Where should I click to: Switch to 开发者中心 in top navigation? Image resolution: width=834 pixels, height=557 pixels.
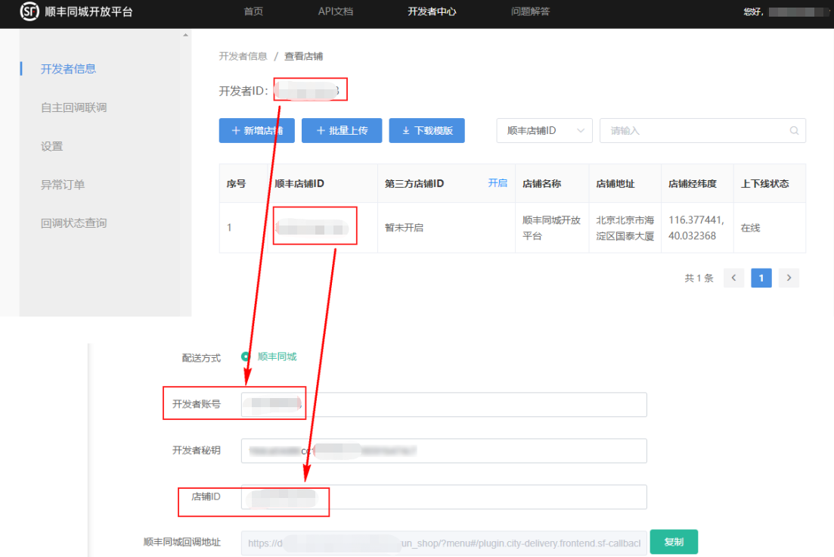[x=432, y=11]
